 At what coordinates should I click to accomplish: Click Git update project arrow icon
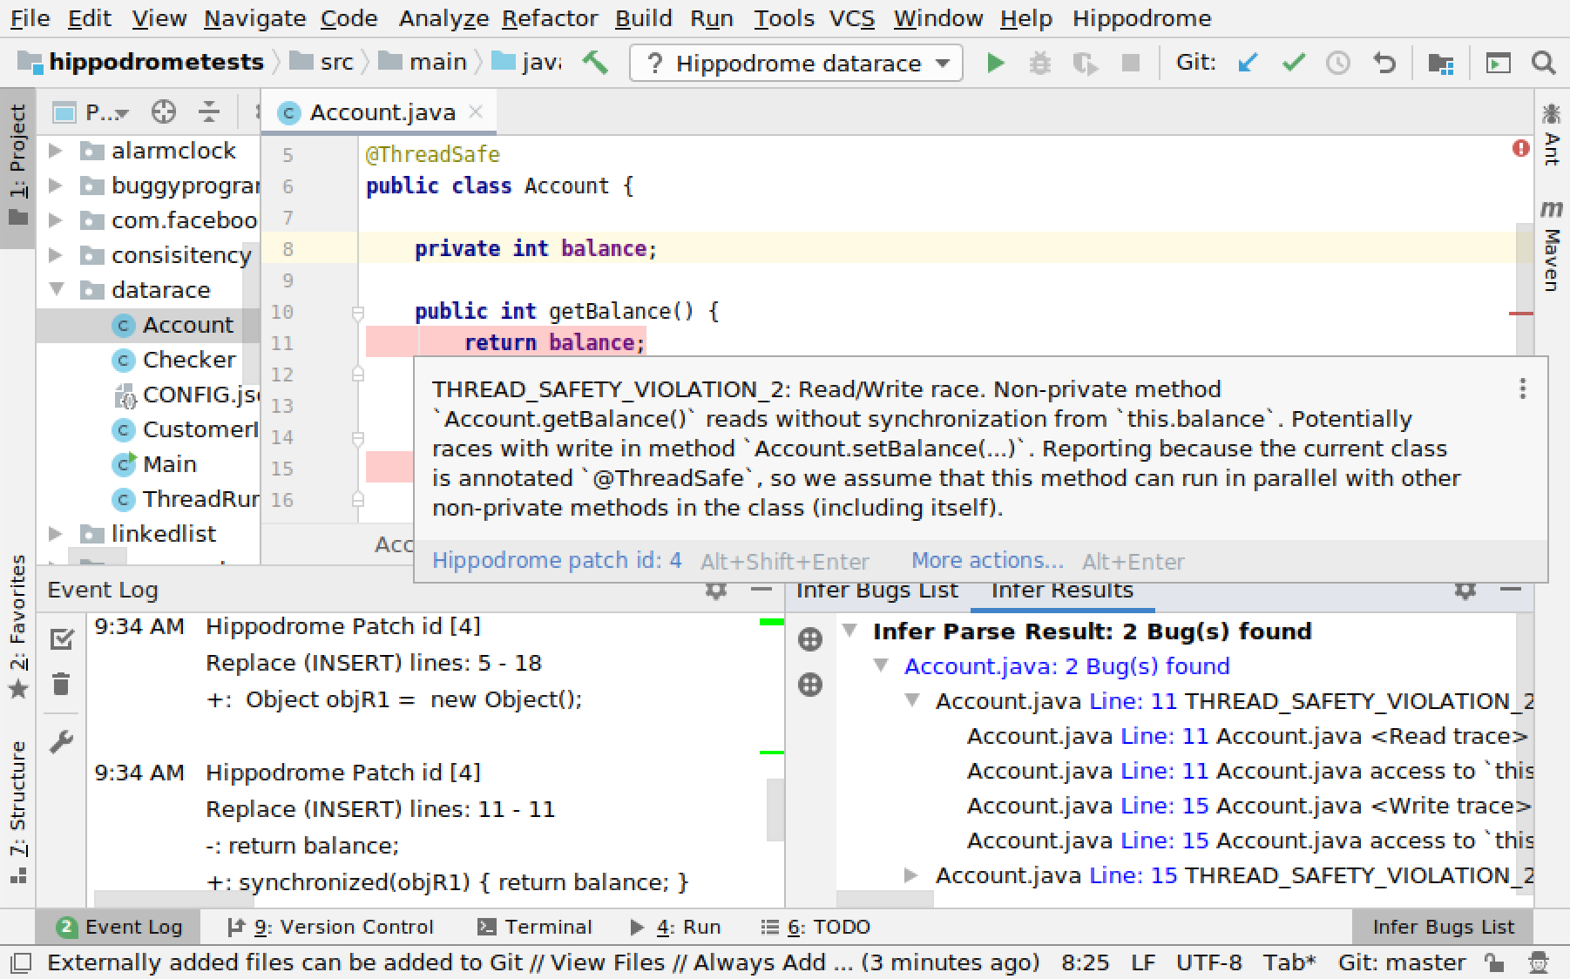pyautogui.click(x=1248, y=63)
